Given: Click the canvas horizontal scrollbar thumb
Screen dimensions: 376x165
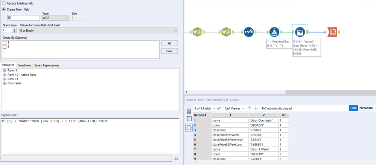Looking at the screenshot, I should (331, 92).
